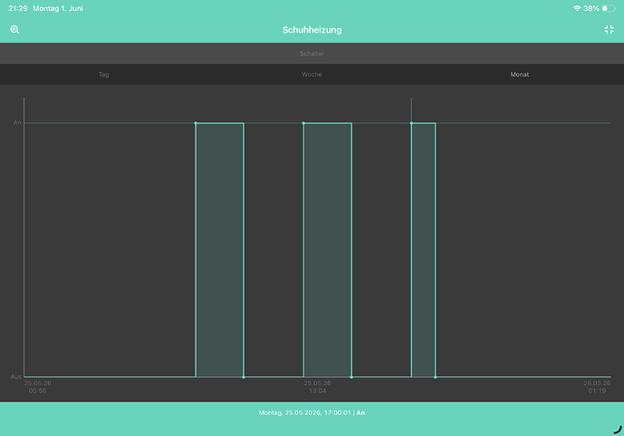Tap the 'Montag 1. Juni' date
The height and width of the screenshot is (436, 624).
coord(58,8)
